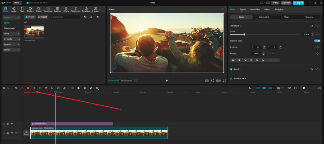Image resolution: width=324 pixels, height=144 pixels.
Task: Mute the main video track audio
Action: coord(16,133)
